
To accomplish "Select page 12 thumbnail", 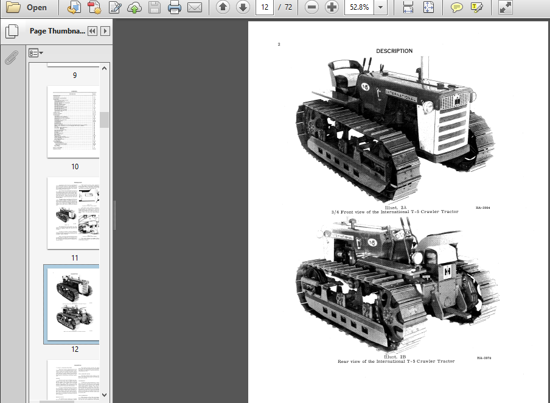I will (x=73, y=304).
